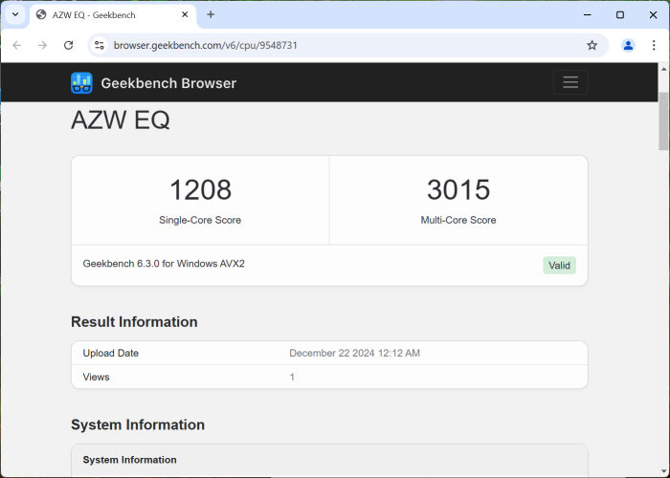This screenshot has width=670, height=478.
Task: Select the 3015 multi-core score value
Action: click(x=458, y=189)
